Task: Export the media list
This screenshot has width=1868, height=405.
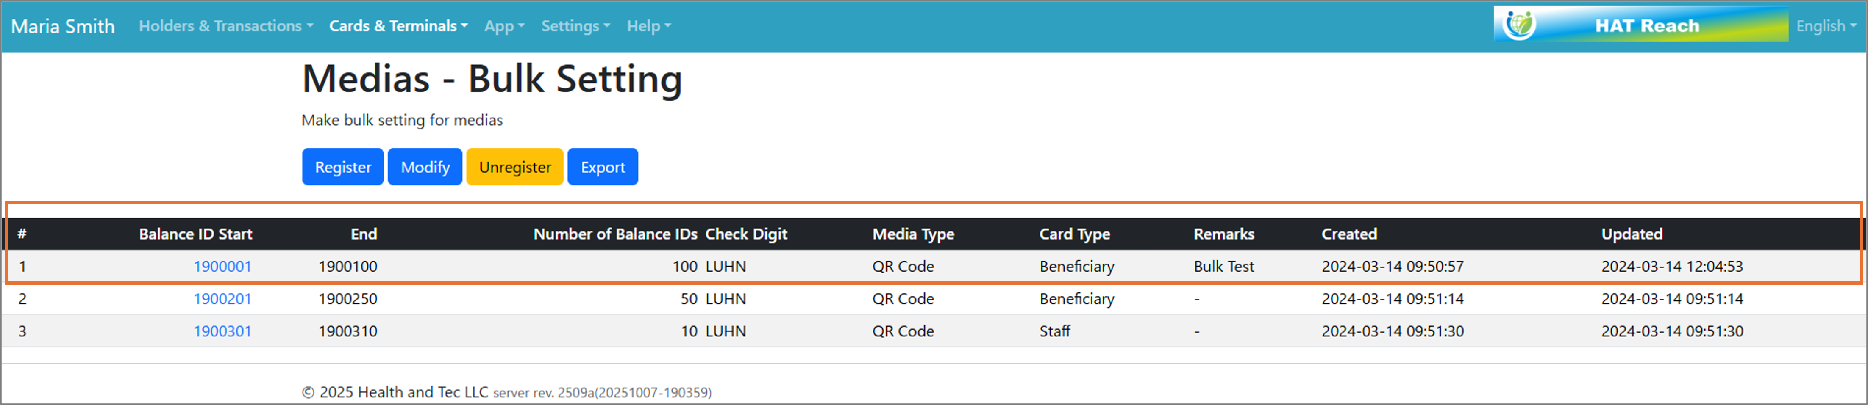Action: point(602,167)
